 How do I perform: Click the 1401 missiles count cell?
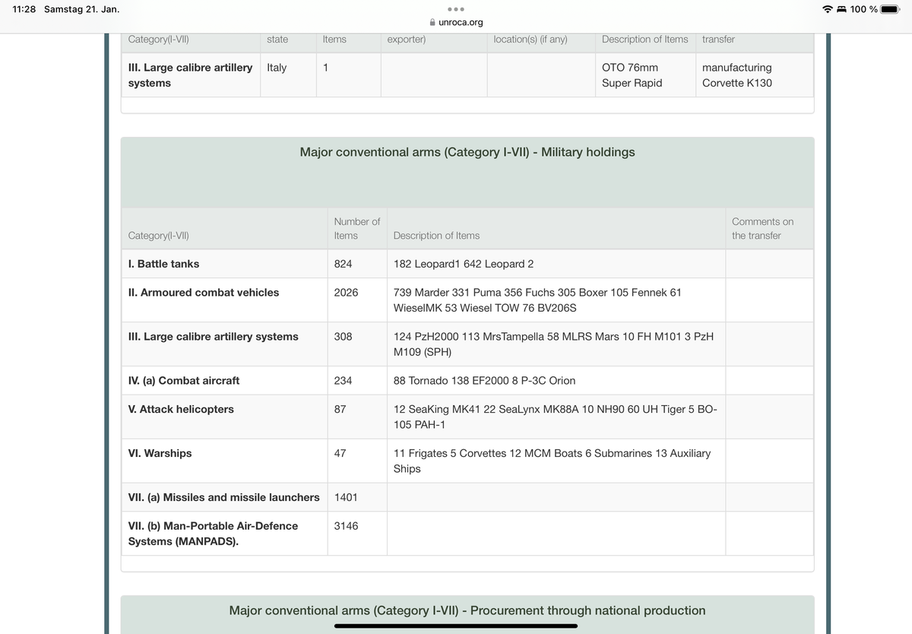point(345,497)
